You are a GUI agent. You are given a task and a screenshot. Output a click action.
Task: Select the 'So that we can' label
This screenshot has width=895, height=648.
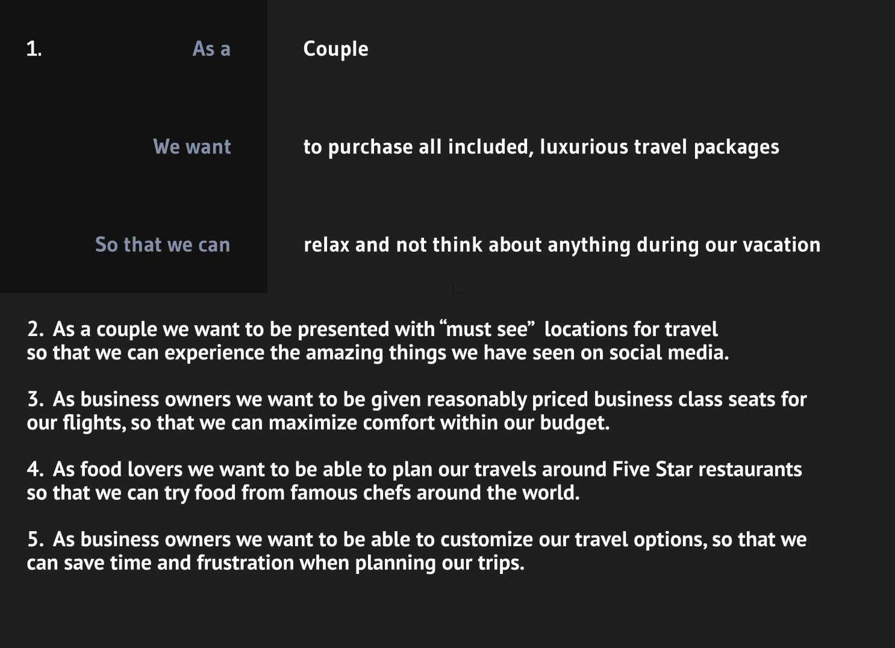[x=163, y=245]
